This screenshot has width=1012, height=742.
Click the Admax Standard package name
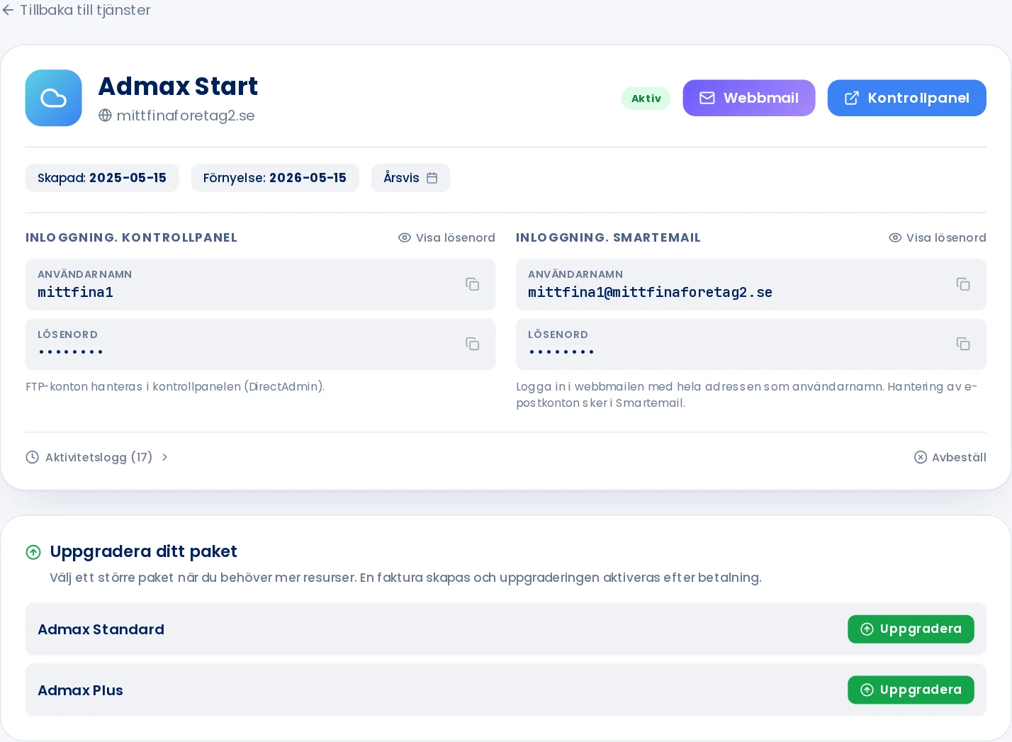coord(101,629)
